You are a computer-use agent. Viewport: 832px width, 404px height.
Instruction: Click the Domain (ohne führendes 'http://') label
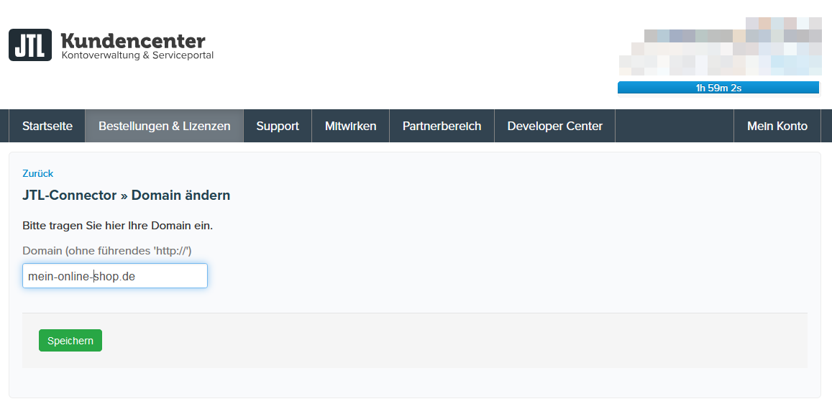pyautogui.click(x=106, y=251)
